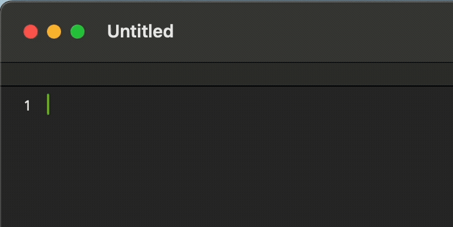Click blank title bar space right of Untitled
The image size is (453, 227).
[x=312, y=32]
